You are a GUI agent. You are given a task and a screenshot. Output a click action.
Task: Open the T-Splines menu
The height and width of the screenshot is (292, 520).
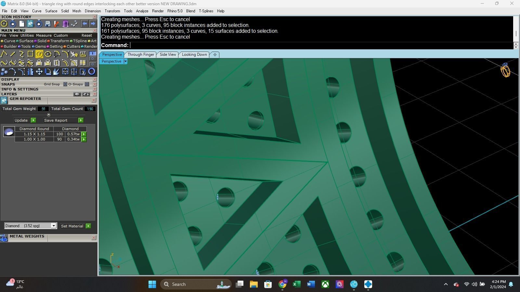click(x=206, y=11)
